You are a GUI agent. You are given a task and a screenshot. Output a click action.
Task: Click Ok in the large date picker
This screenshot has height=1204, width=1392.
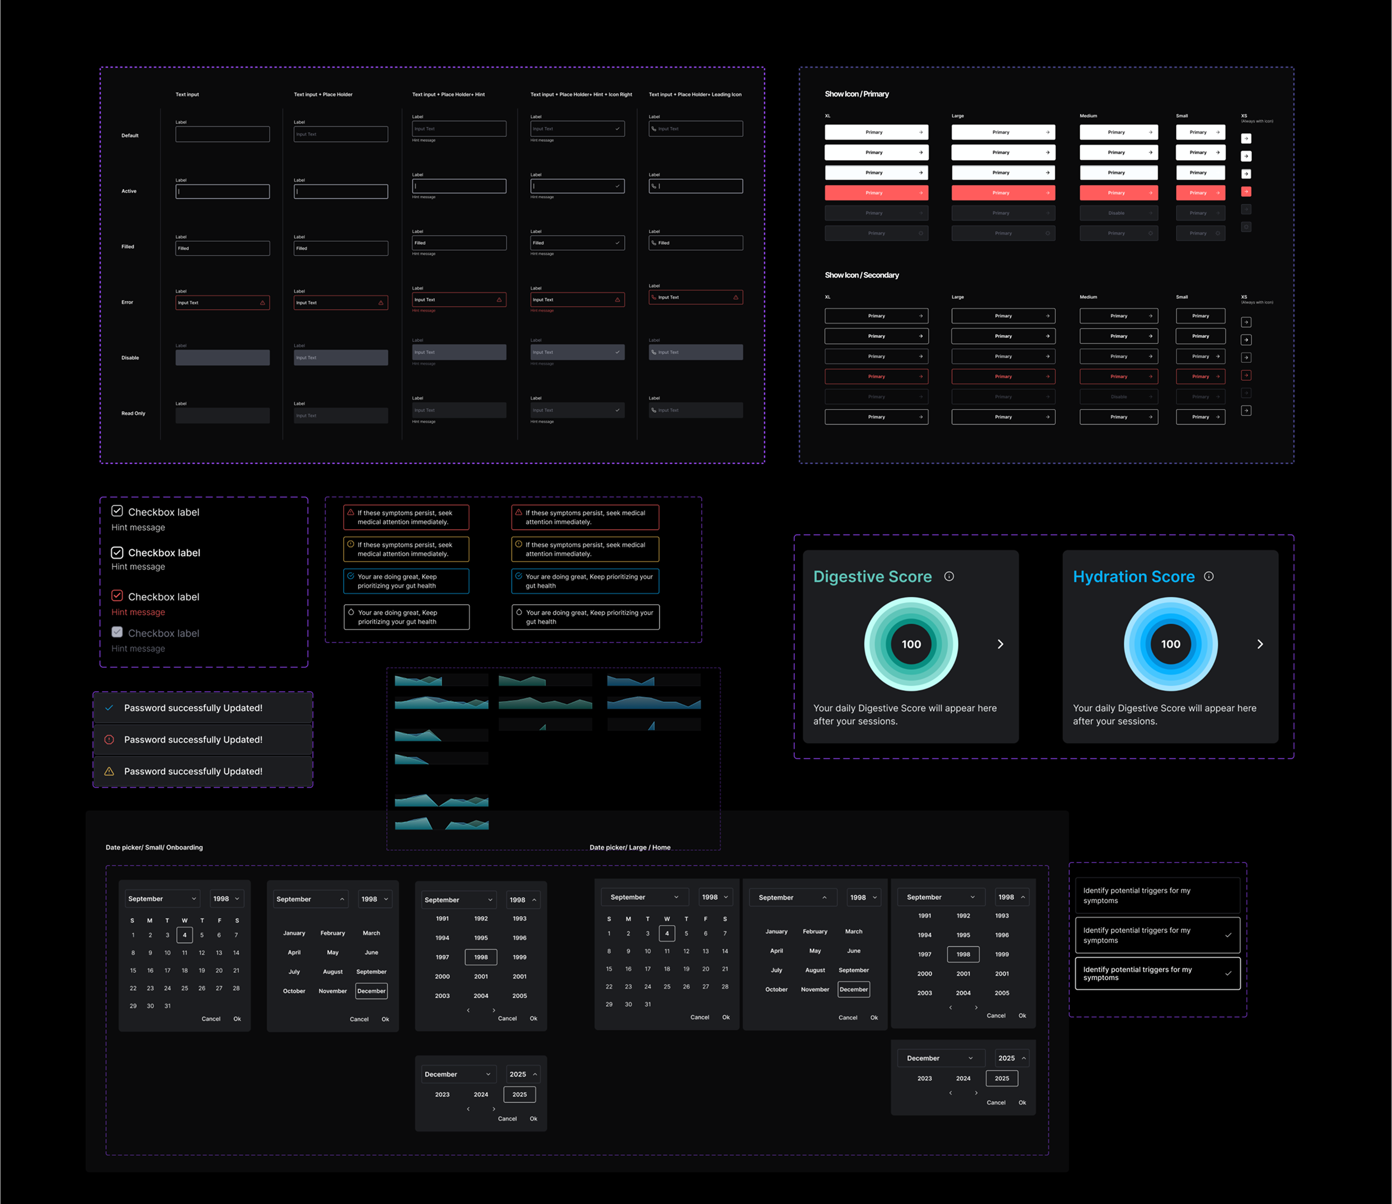[725, 1017]
